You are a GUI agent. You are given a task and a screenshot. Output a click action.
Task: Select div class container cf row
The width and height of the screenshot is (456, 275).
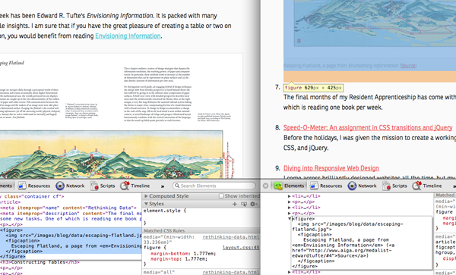[x=32, y=196]
